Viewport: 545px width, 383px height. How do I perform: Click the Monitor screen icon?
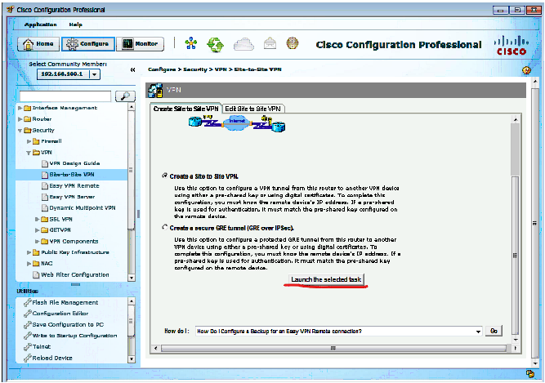pos(127,44)
